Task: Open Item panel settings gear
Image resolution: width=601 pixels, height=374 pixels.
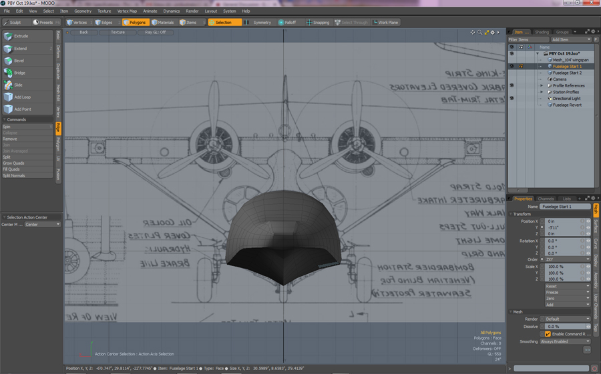Action: [x=593, y=32]
